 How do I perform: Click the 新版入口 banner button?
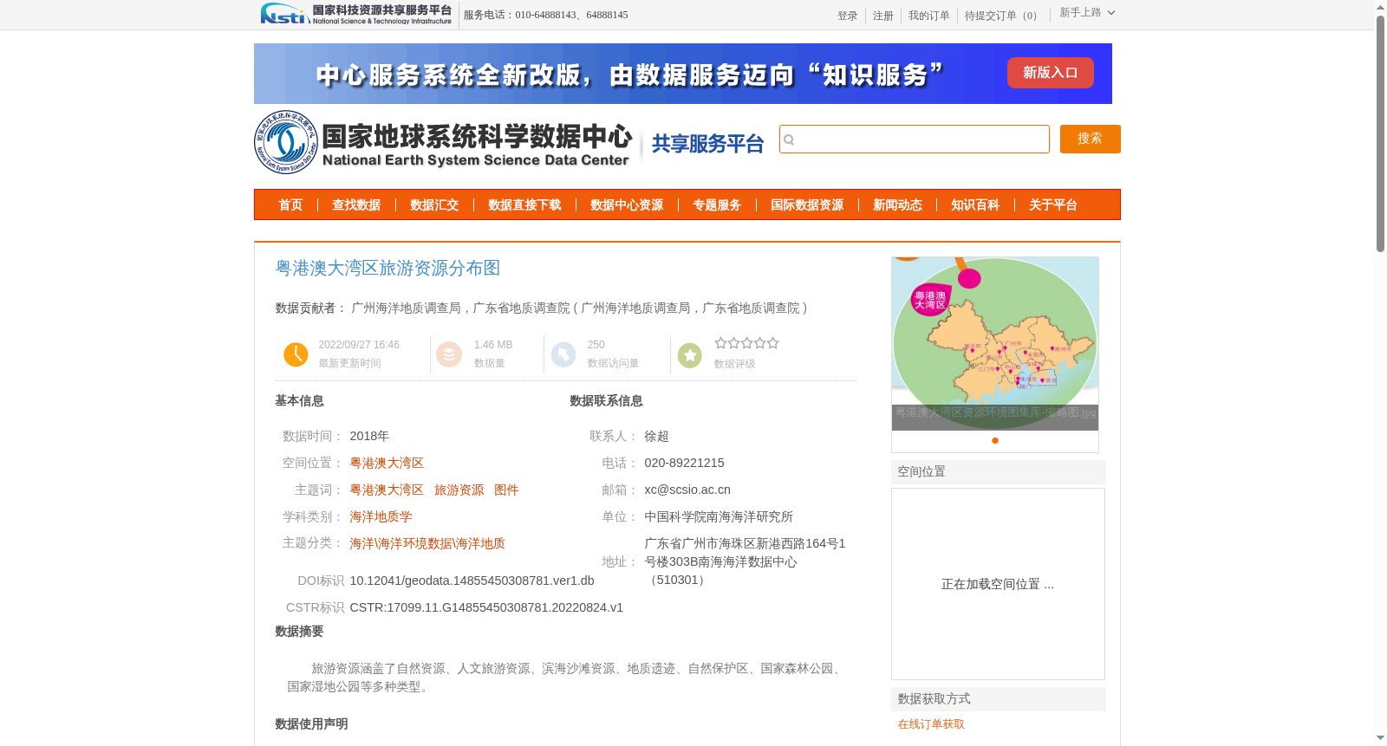(x=1051, y=73)
